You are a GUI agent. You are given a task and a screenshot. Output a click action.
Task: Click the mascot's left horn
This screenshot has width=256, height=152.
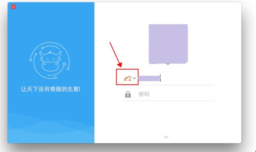tap(41, 55)
